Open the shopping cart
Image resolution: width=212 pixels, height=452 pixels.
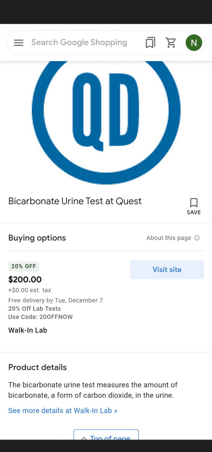(x=171, y=43)
